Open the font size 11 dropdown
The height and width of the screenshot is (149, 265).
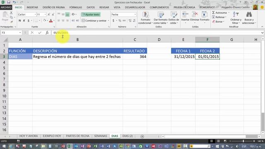click(45, 14)
